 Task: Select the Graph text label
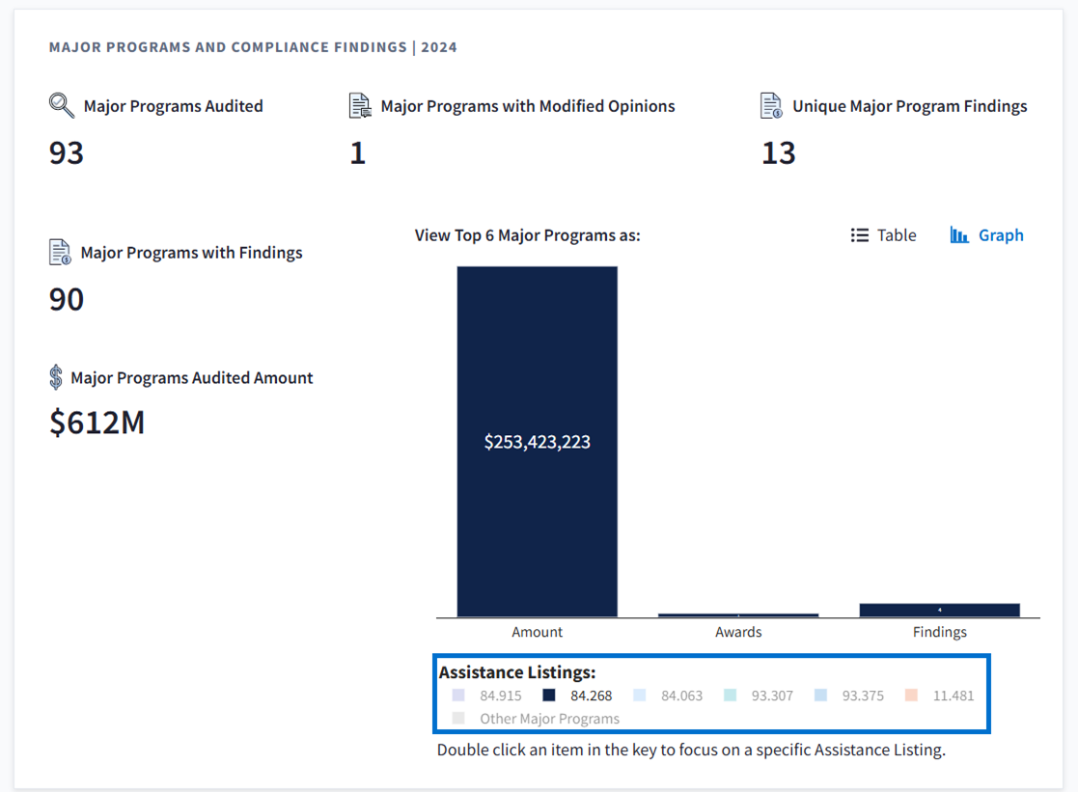1001,235
